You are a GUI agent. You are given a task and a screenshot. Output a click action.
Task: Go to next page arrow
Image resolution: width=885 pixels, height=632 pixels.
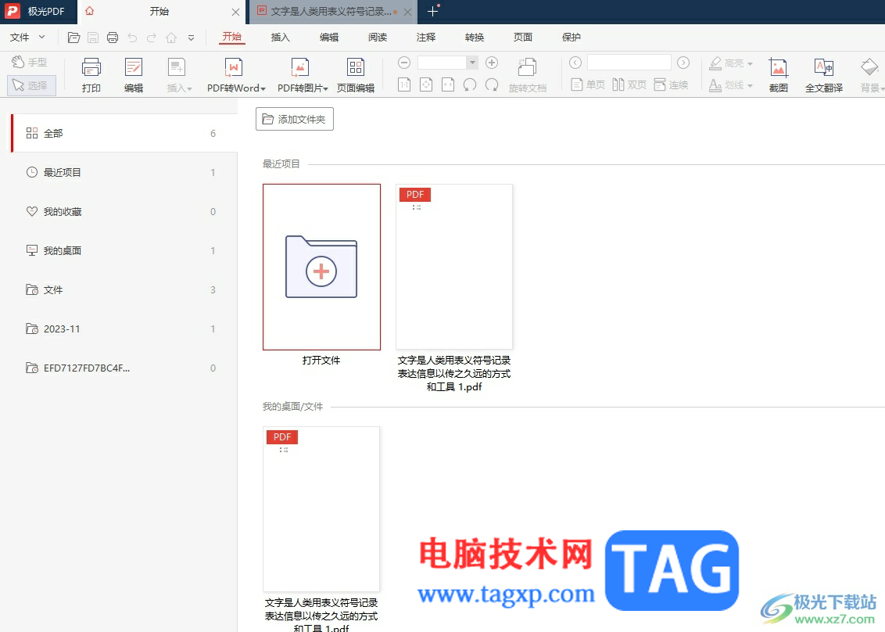coord(683,63)
